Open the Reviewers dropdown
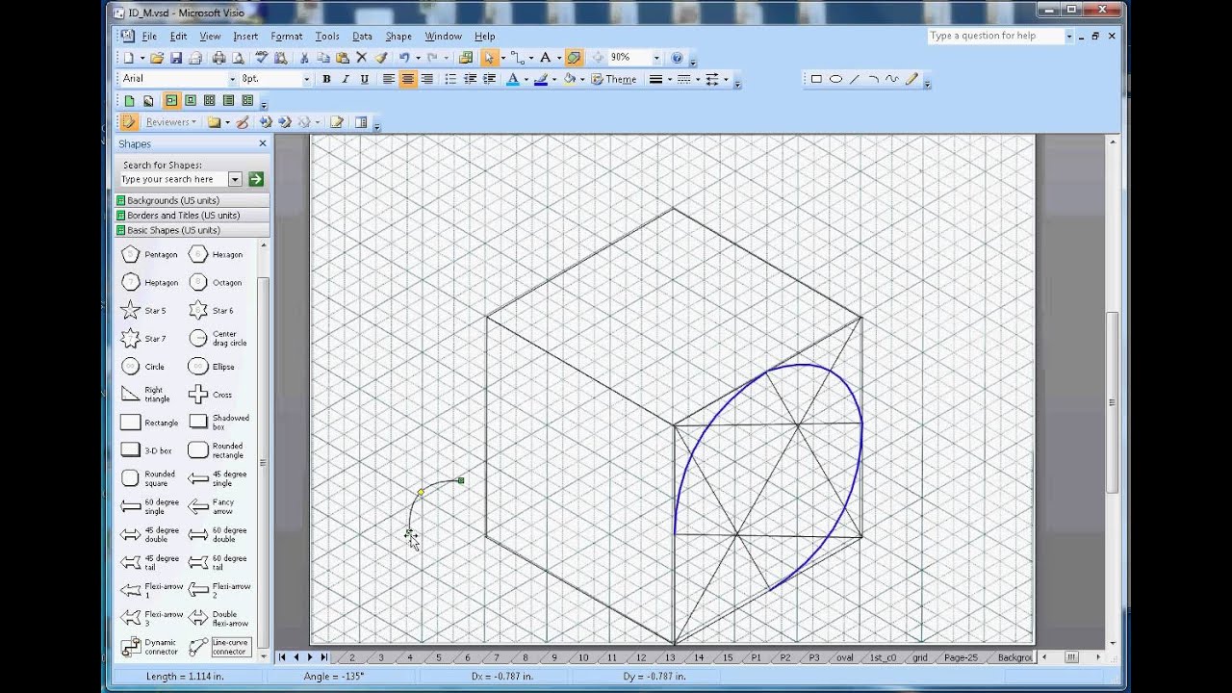The image size is (1232, 693). click(x=169, y=122)
